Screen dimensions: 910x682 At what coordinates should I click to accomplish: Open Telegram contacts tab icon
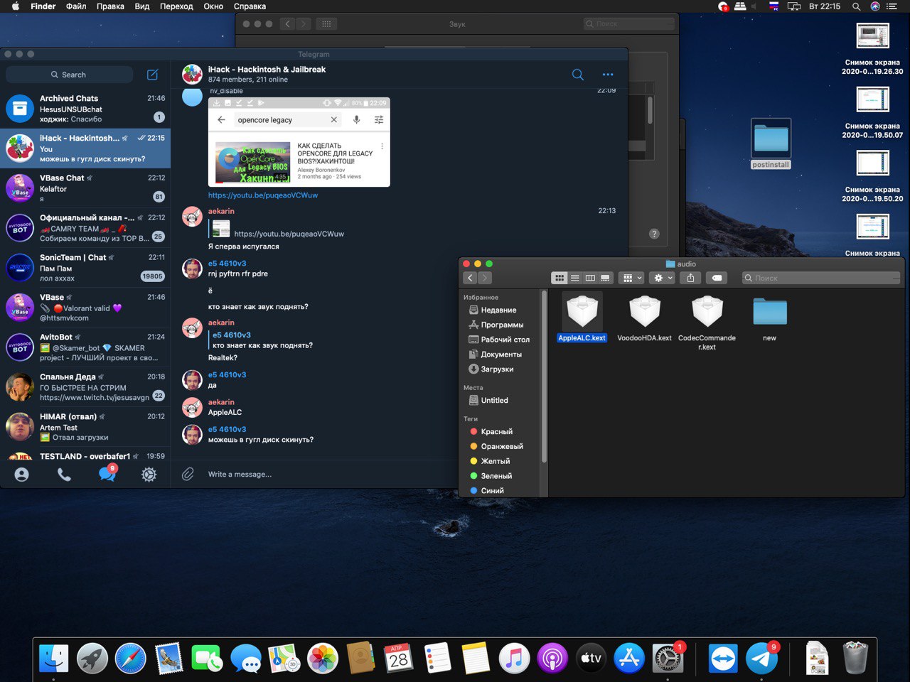click(x=22, y=475)
